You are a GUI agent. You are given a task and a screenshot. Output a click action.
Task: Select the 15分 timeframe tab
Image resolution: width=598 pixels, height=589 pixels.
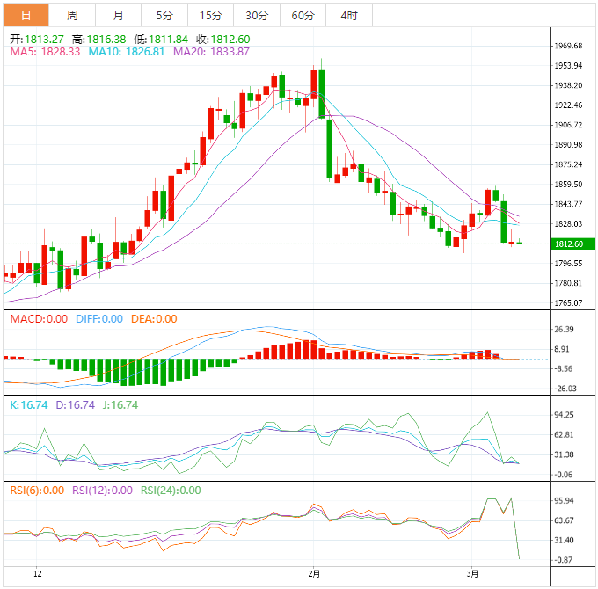(x=210, y=15)
